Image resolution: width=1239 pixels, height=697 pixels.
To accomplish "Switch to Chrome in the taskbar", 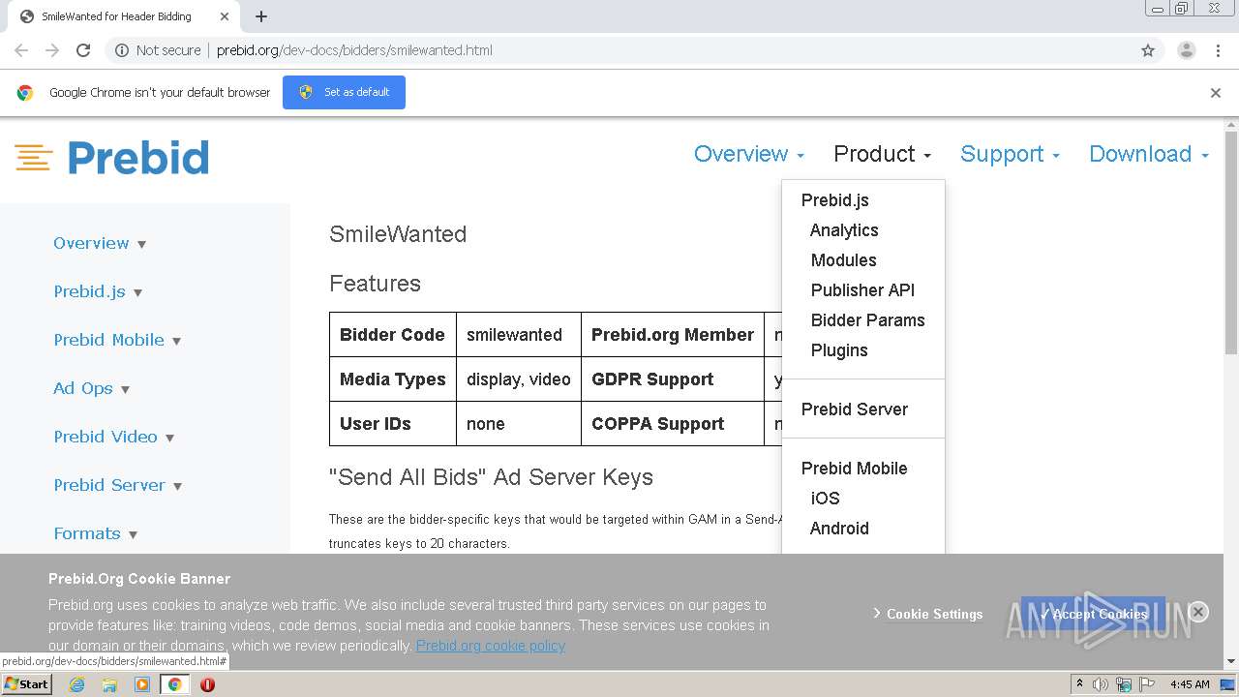I will (x=174, y=684).
